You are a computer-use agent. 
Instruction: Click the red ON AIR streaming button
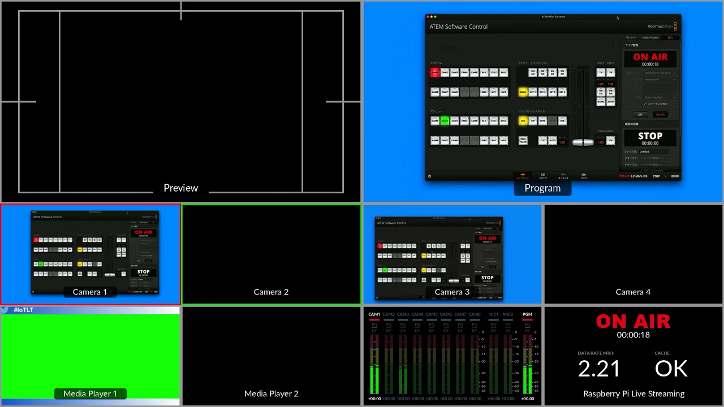pos(660,115)
